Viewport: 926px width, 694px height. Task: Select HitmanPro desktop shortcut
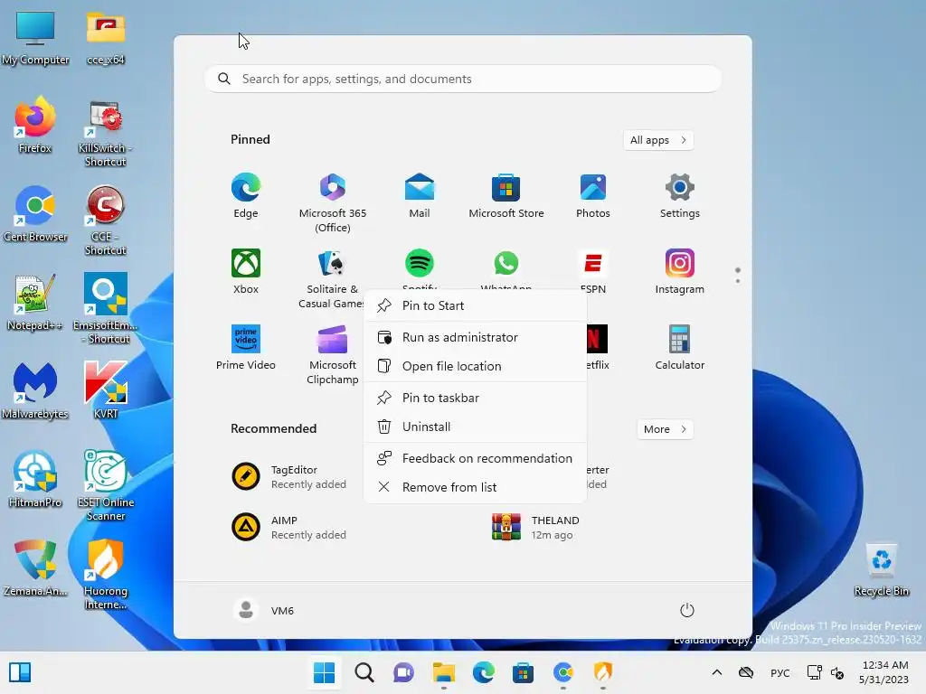[x=35, y=480]
